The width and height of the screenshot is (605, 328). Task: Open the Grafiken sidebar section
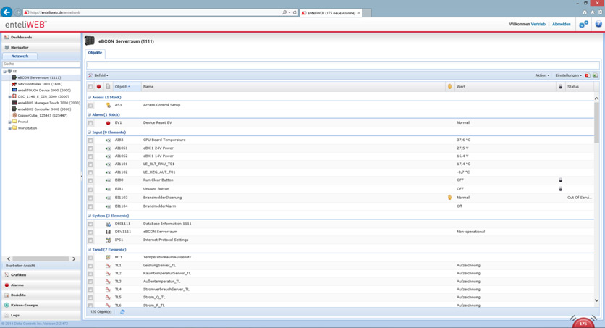[x=41, y=275]
